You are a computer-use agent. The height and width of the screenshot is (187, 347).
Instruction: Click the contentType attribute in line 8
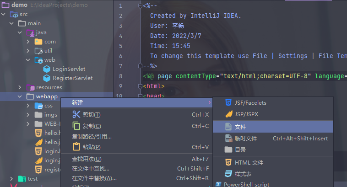[195, 76]
